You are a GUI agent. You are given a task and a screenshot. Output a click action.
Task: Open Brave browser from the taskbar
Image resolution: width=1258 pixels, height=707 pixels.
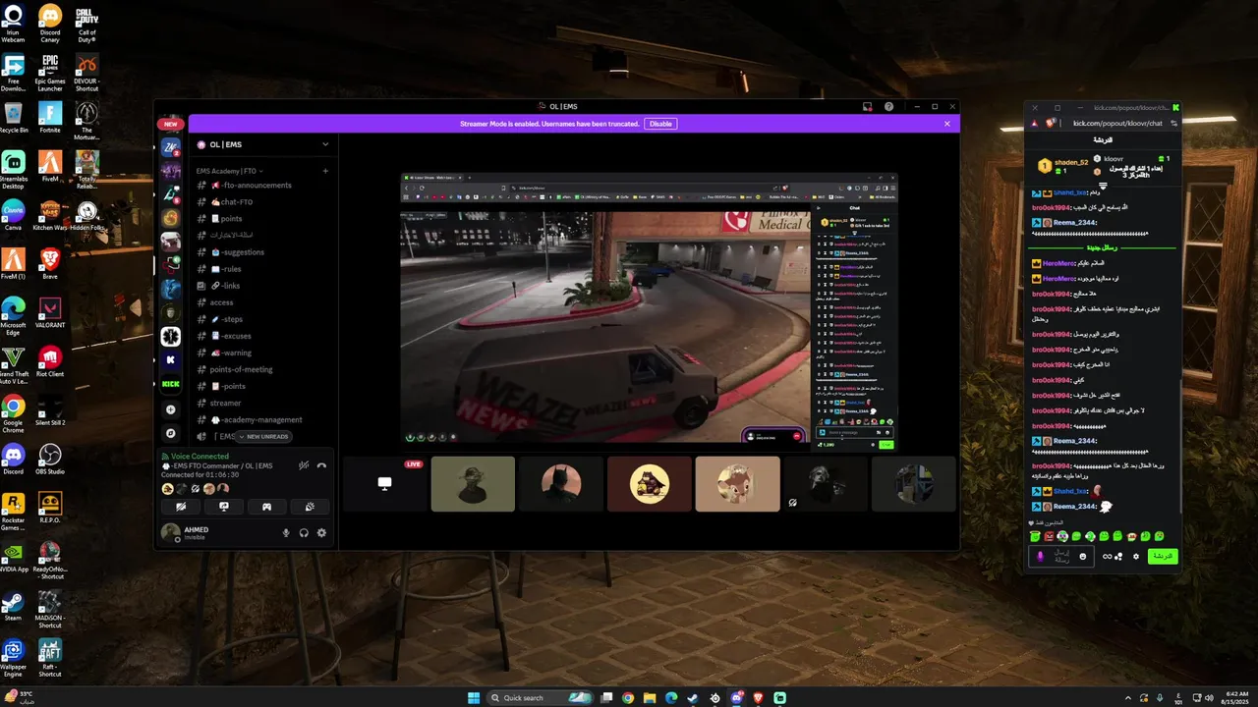(758, 697)
